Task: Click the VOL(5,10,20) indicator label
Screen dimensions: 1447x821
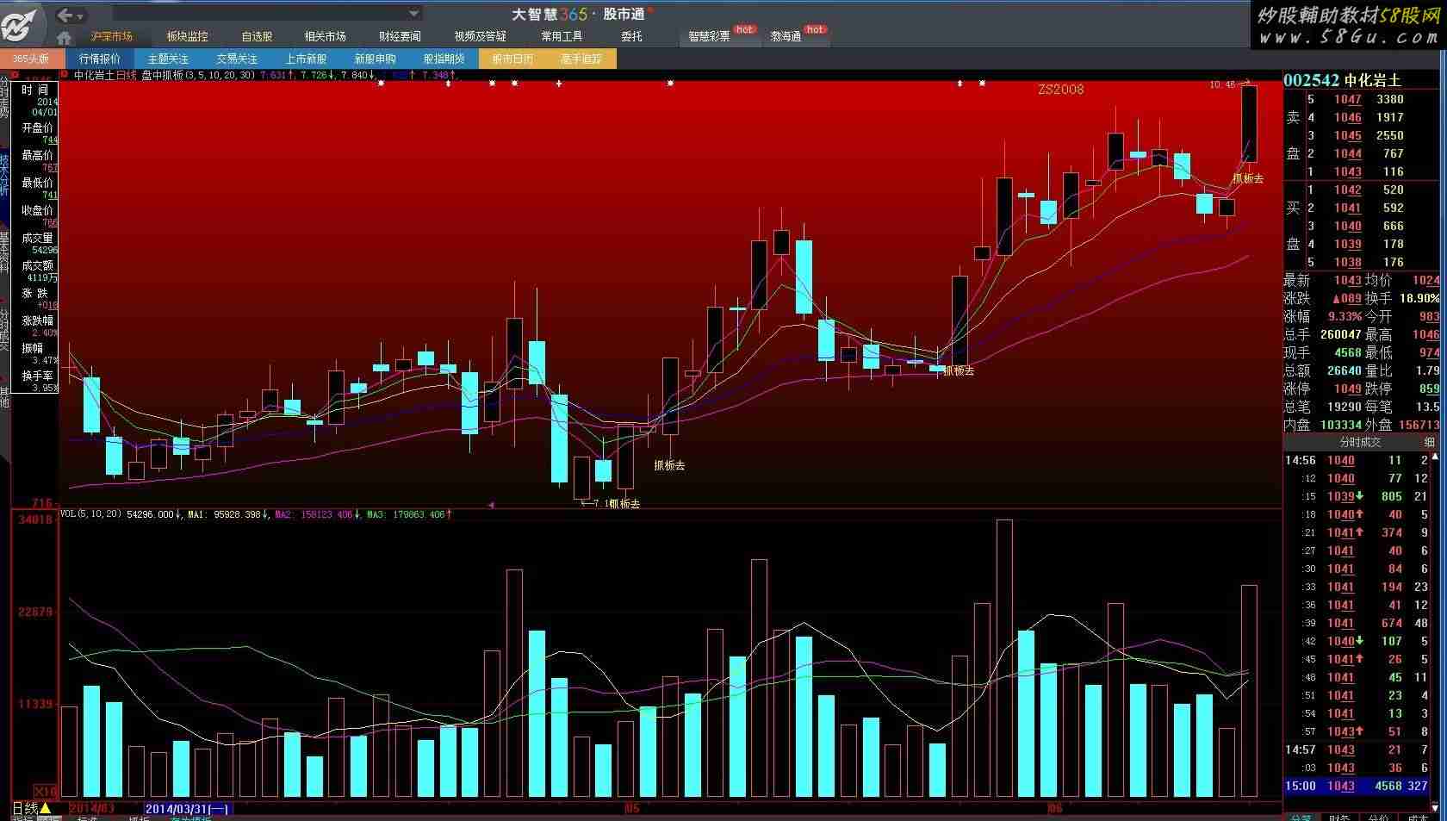Action: pyautogui.click(x=90, y=514)
